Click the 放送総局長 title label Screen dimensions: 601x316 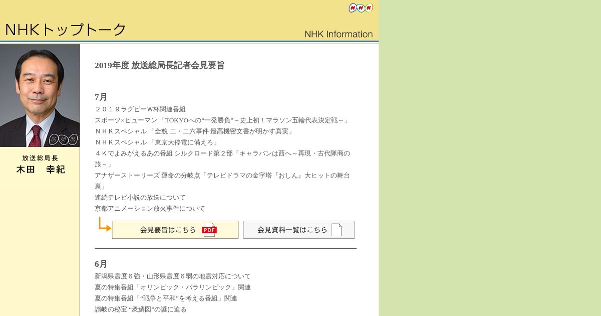(40, 158)
